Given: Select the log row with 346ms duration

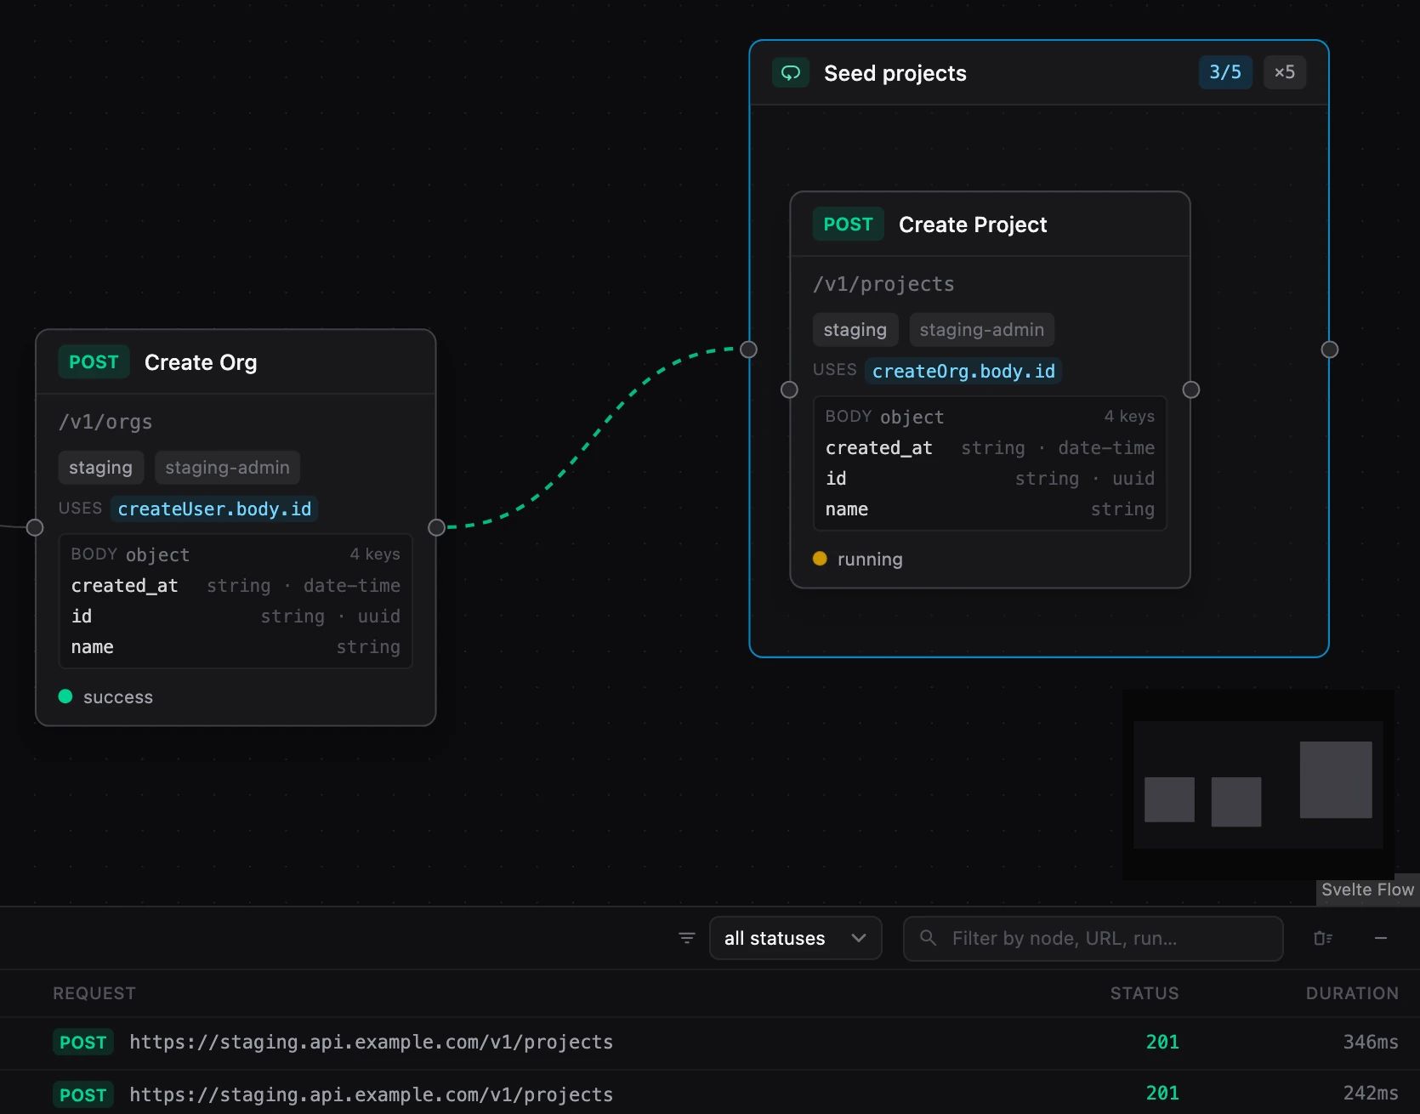Looking at the screenshot, I should (x=710, y=1043).
